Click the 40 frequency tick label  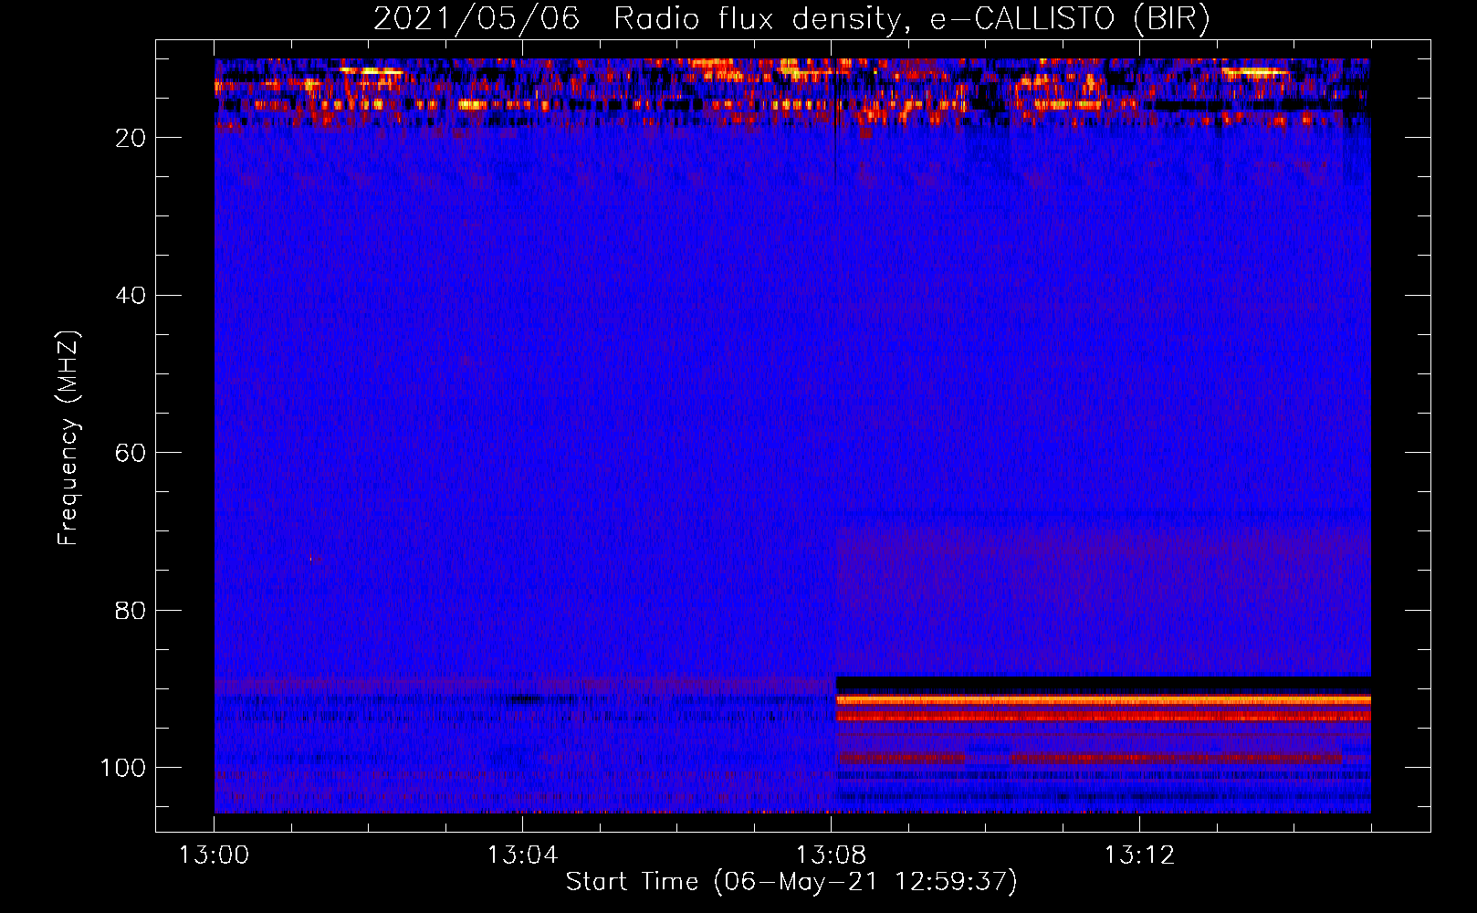pos(131,296)
